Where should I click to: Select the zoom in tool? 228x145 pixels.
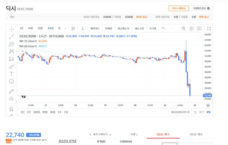pos(11,99)
